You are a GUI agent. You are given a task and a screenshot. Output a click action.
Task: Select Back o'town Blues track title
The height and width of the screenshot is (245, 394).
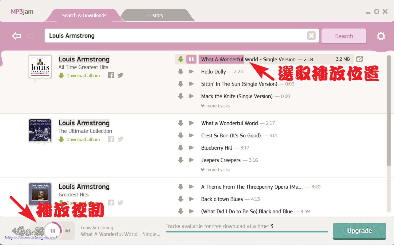pos(222,199)
